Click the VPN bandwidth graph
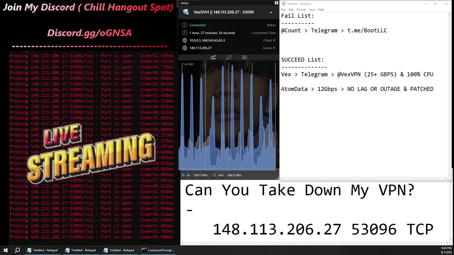Image resolution: width=454 pixels, height=255 pixels. pyautogui.click(x=228, y=116)
